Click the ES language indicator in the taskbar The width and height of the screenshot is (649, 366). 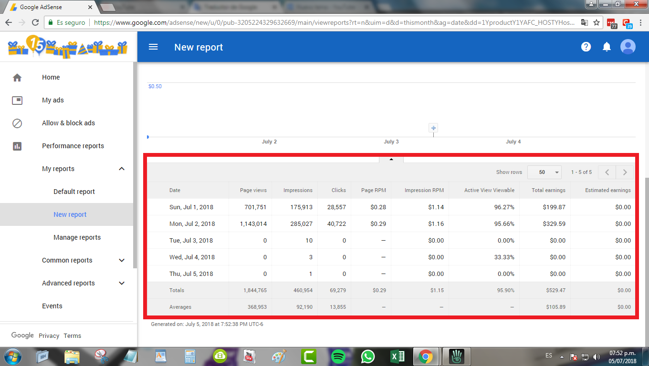click(549, 356)
